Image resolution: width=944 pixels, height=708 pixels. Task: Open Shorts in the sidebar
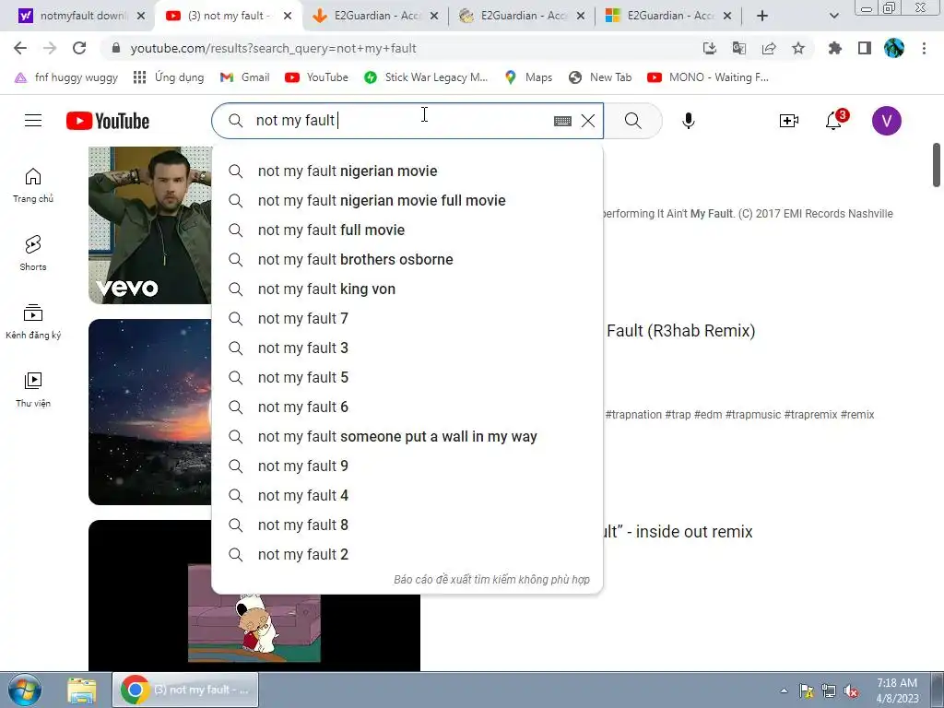[x=33, y=254]
